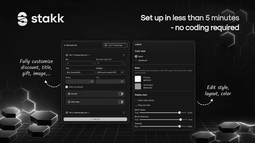Screen dimensions: 255x143
Task: Open the Secondary #A3A3A3 color swatch
Action: (138, 86)
